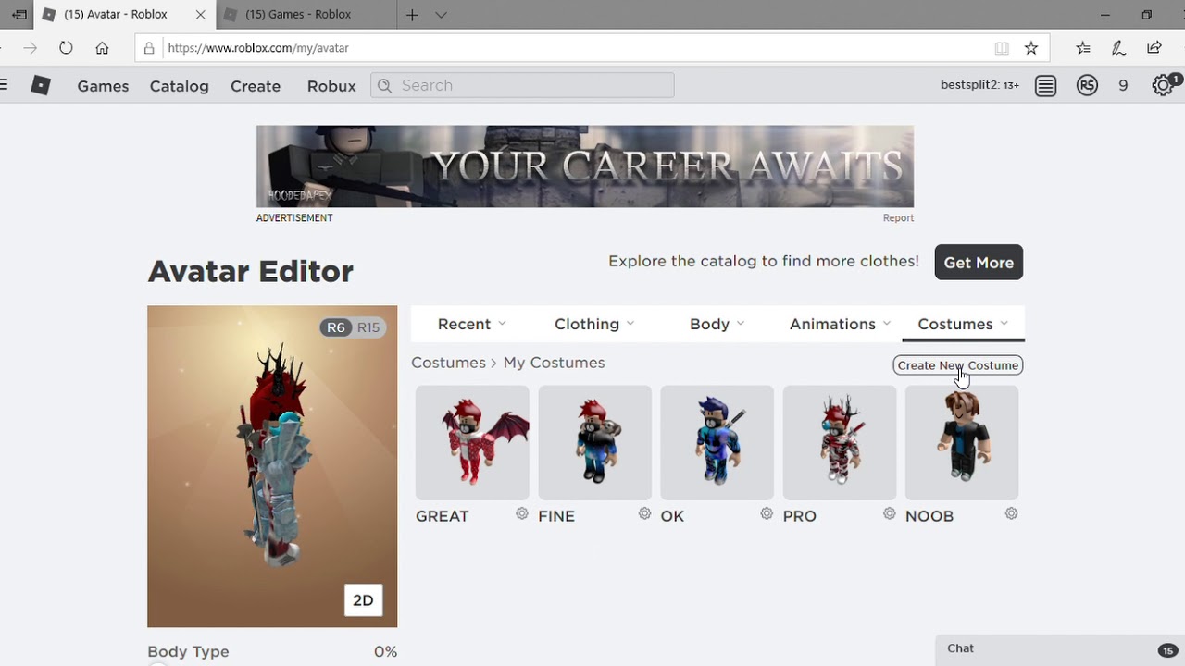Image resolution: width=1185 pixels, height=666 pixels.
Task: Open settings gear for GREAT costume
Action: pos(522,513)
